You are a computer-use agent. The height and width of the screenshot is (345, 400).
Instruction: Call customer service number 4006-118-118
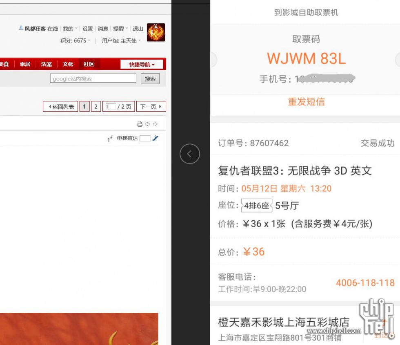click(x=365, y=283)
